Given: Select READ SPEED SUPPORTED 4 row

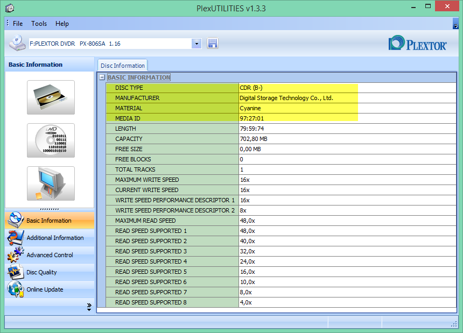Looking at the screenshot, I should [x=172, y=261].
